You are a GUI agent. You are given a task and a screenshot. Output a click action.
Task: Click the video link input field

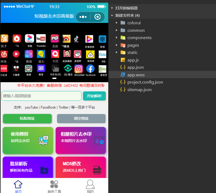pos(42,96)
